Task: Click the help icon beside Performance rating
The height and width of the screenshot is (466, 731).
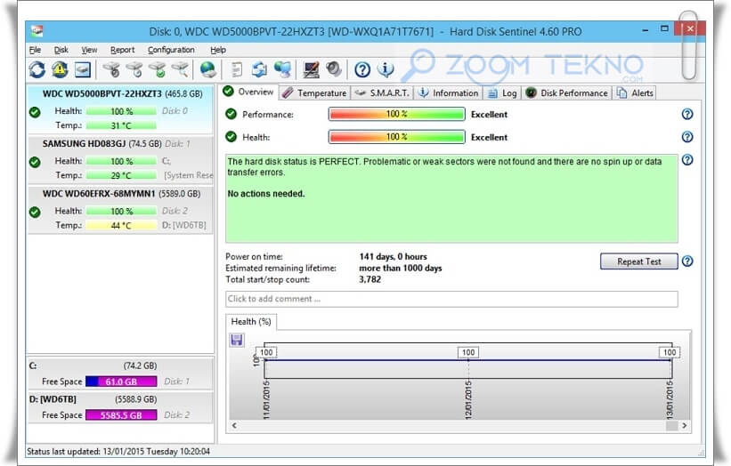Action: pyautogui.click(x=687, y=114)
